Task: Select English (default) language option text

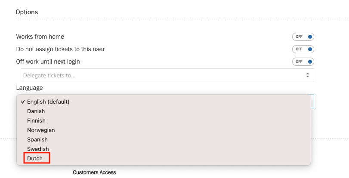Action: click(x=48, y=102)
